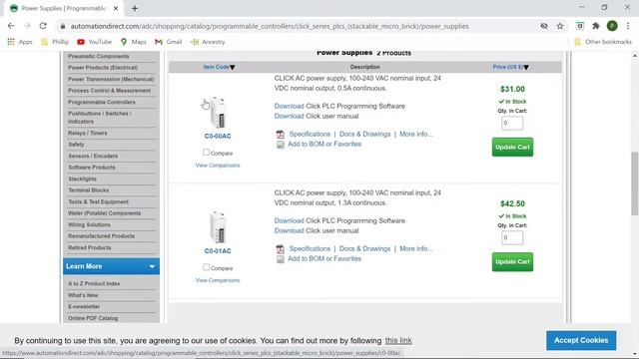639x359 pixels.
Task: Click the eye-slash icon in address bar
Action: (x=543, y=26)
